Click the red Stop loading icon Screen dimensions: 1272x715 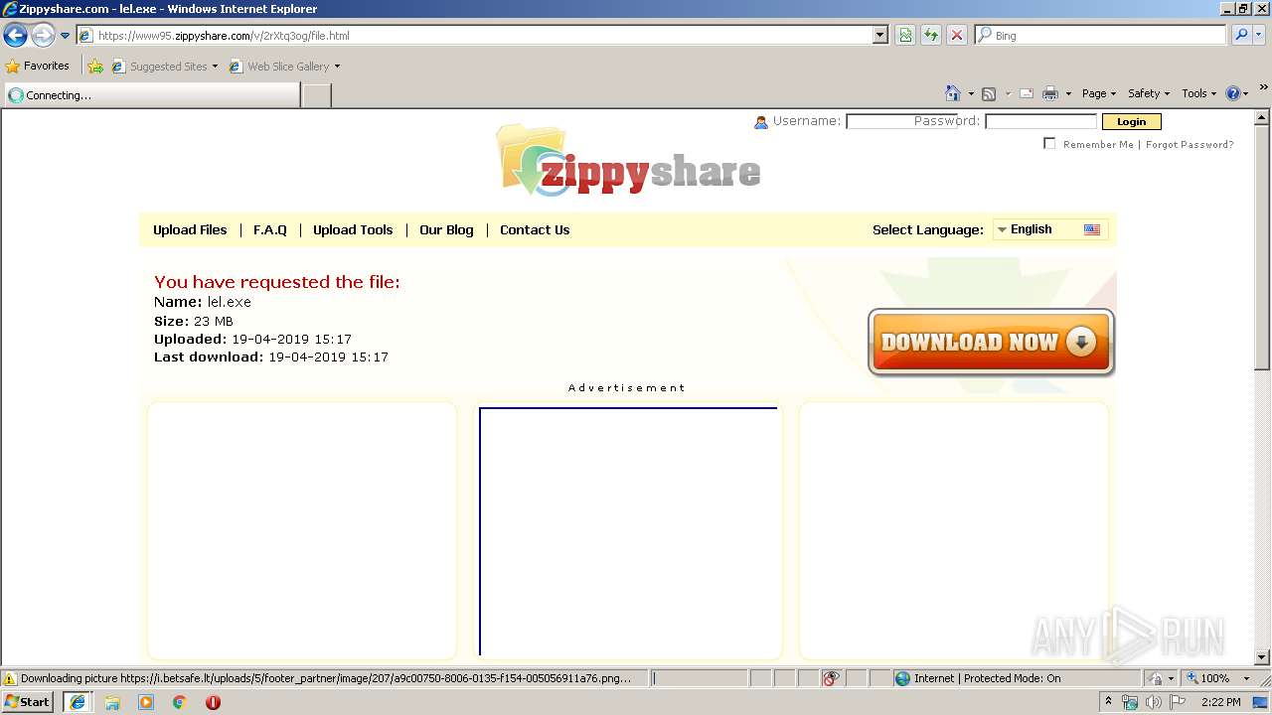click(x=957, y=36)
